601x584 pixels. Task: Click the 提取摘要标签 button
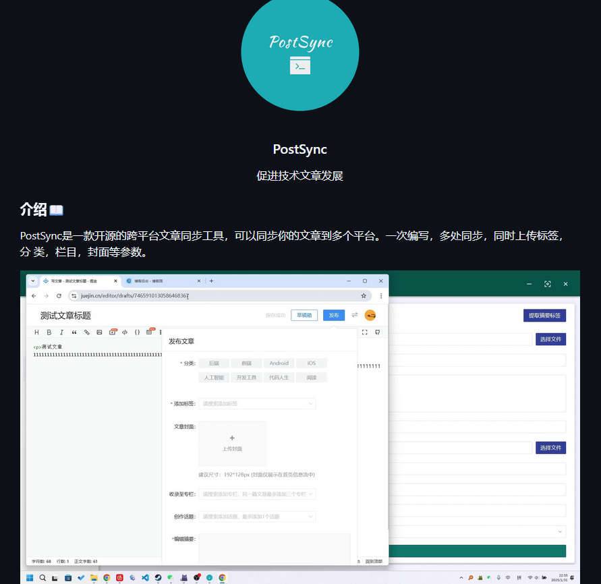tap(544, 316)
